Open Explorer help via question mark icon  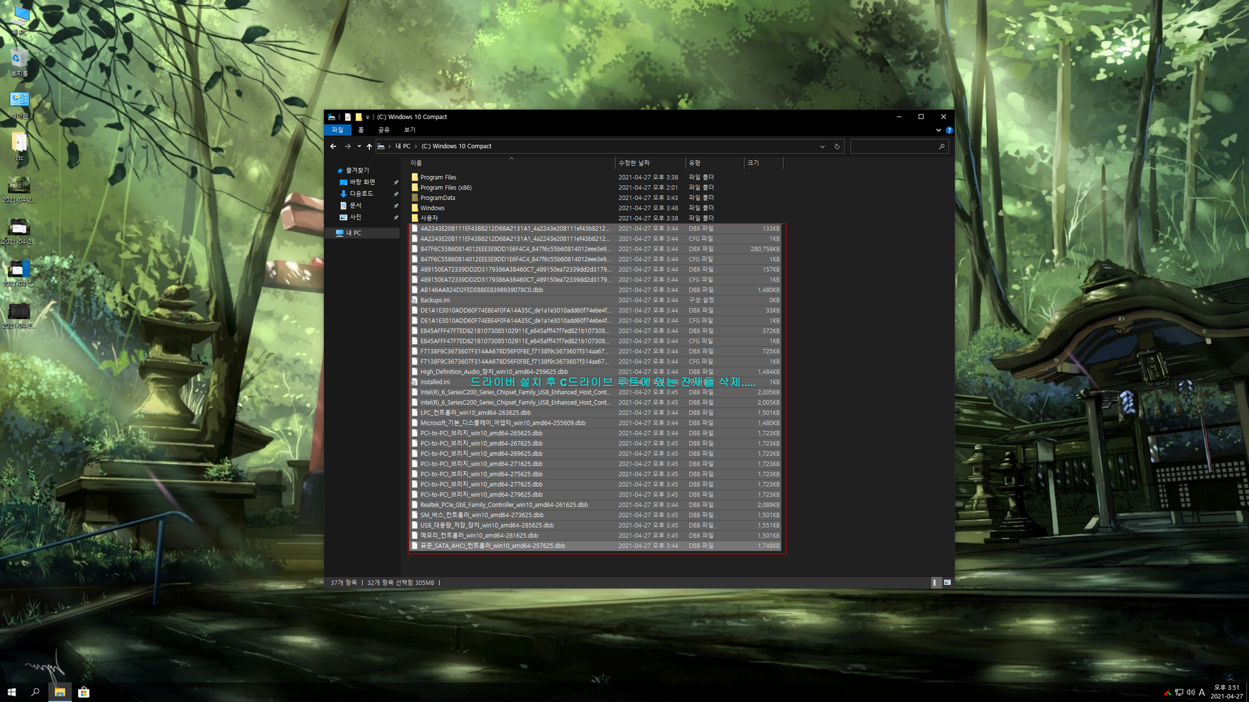(x=949, y=130)
